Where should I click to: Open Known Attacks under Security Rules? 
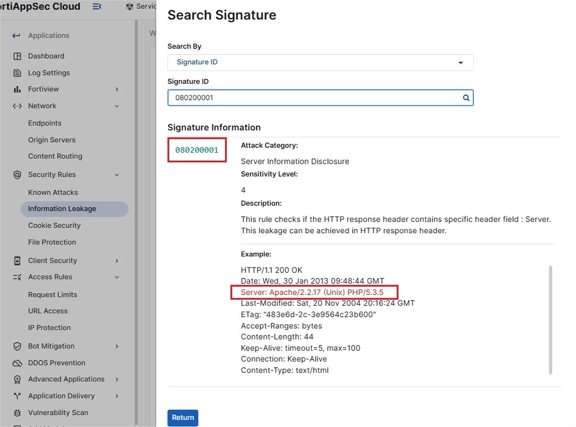coord(53,192)
